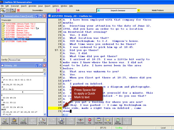174x130 pixels.
Task: Select the first key-and-pencil toolbar icon at top-left
Action: (x=3, y=10)
